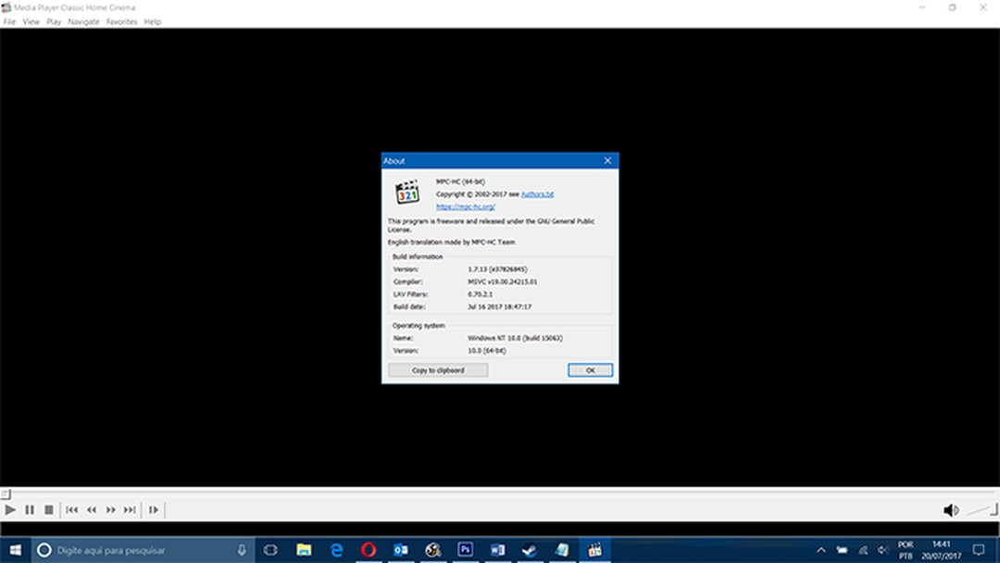Confirm About dialog with OK

click(x=590, y=370)
